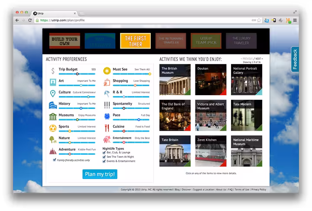Open the browser hamburger menu
This screenshot has height=211, width=312.
(295, 20)
